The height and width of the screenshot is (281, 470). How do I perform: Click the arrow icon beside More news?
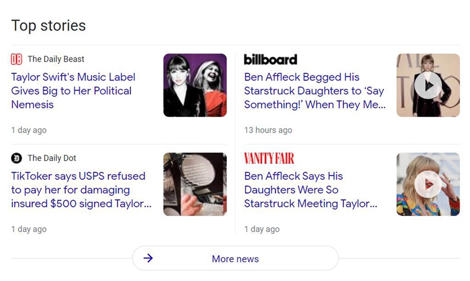click(x=148, y=258)
